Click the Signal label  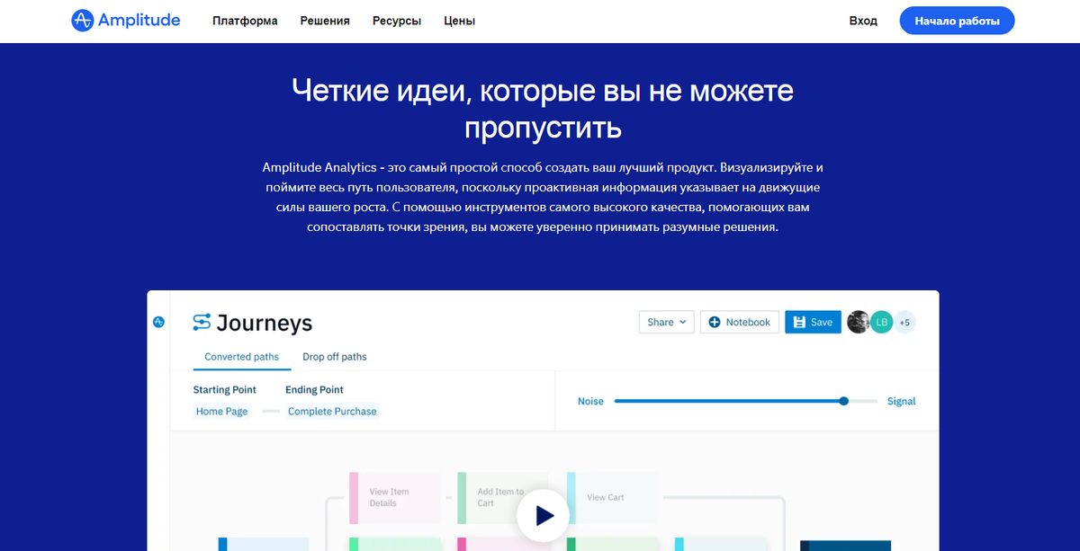(x=901, y=402)
